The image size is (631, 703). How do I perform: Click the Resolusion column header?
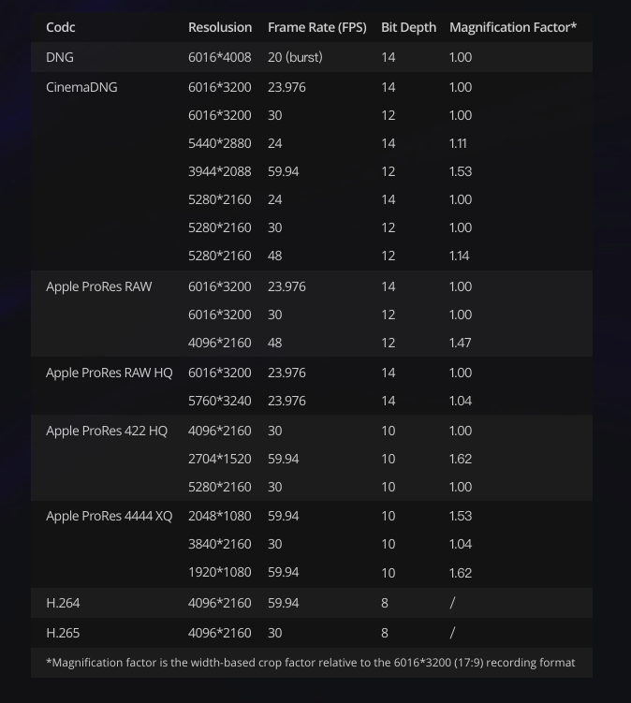(220, 27)
